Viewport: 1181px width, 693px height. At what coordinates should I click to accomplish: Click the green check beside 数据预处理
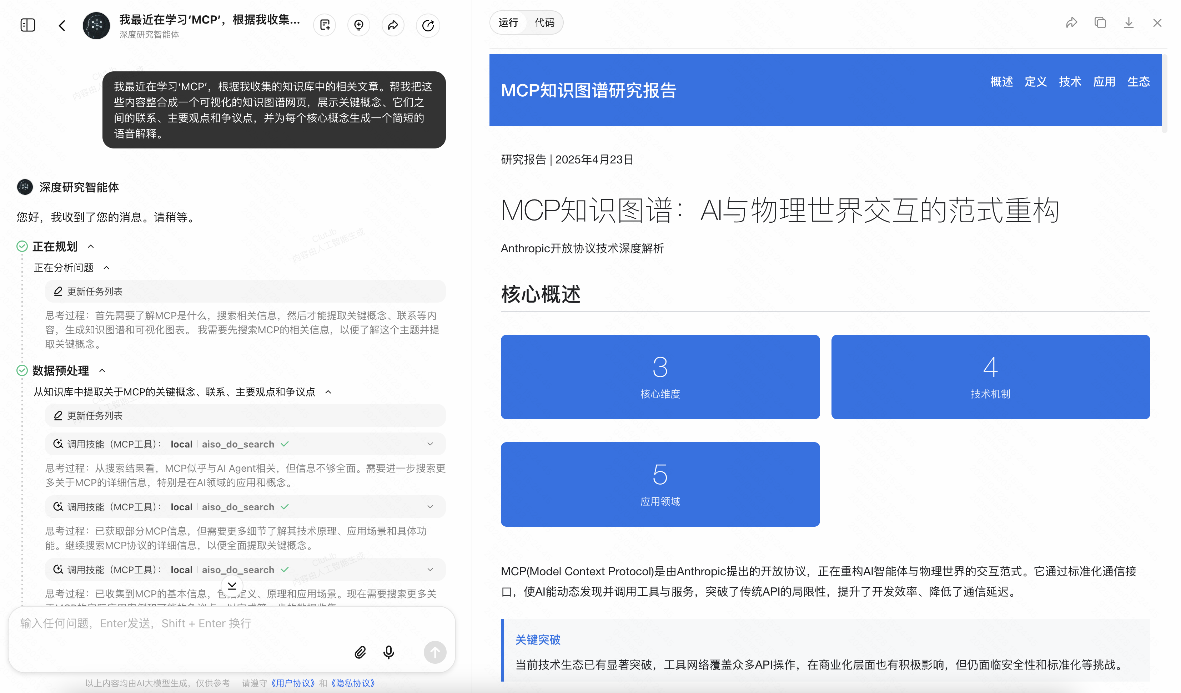coord(22,371)
